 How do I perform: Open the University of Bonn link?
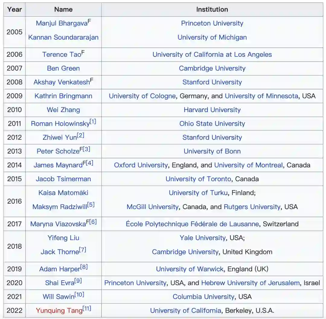(x=212, y=151)
